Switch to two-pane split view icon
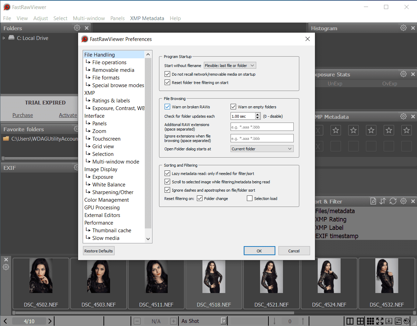Screen dimensions: 417x326 click(x=350, y=321)
